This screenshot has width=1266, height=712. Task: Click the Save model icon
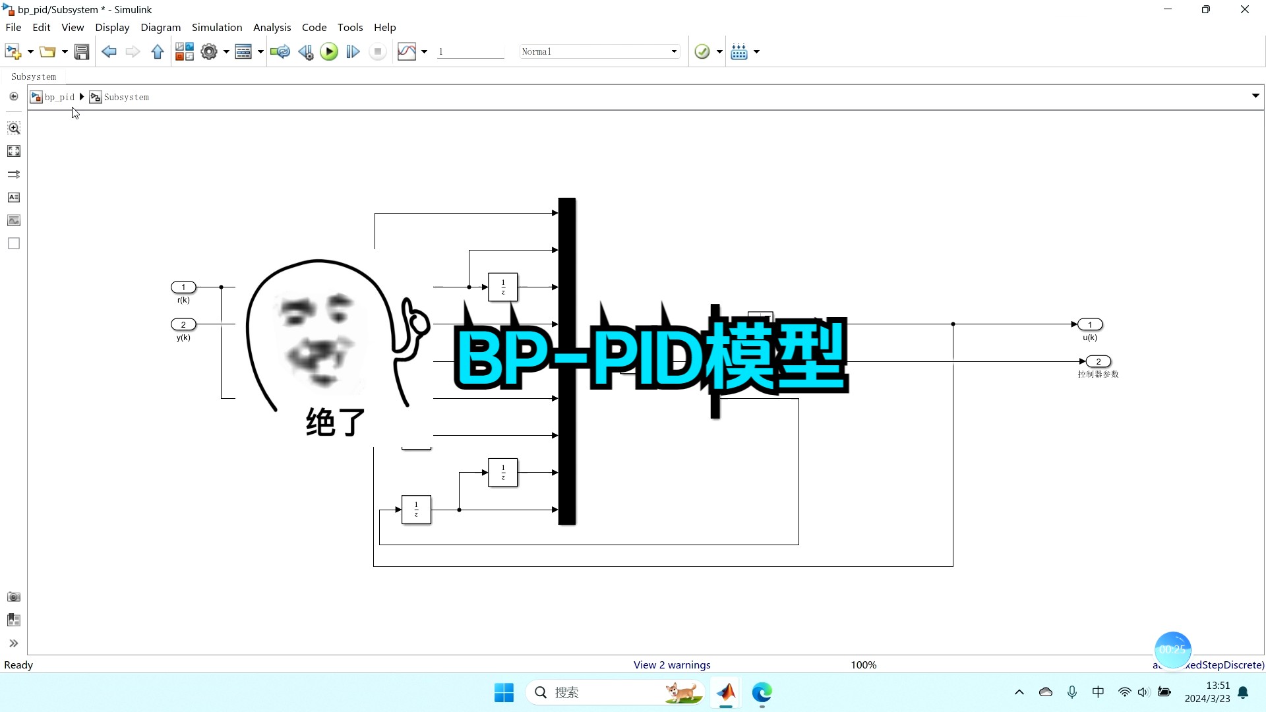[x=81, y=51]
